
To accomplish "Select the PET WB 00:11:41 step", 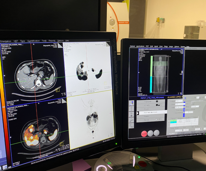I will pyautogui.click(x=153, y=112).
